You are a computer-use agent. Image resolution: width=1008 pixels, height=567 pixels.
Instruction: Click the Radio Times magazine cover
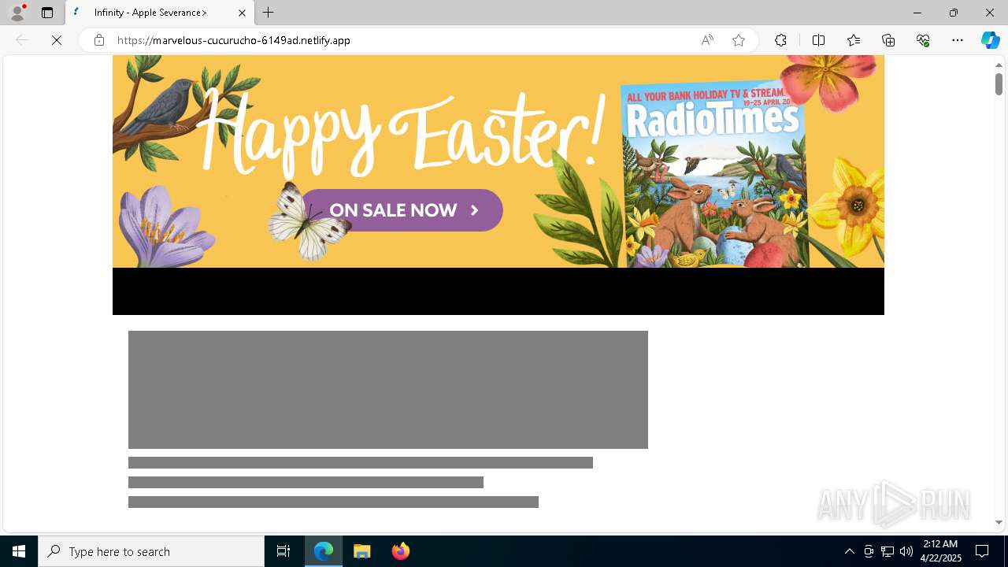coord(713,174)
